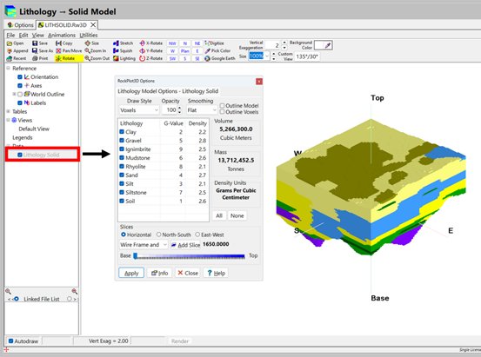The image size is (481, 357).
Task: Select the North-South slice radio button
Action: (x=158, y=235)
